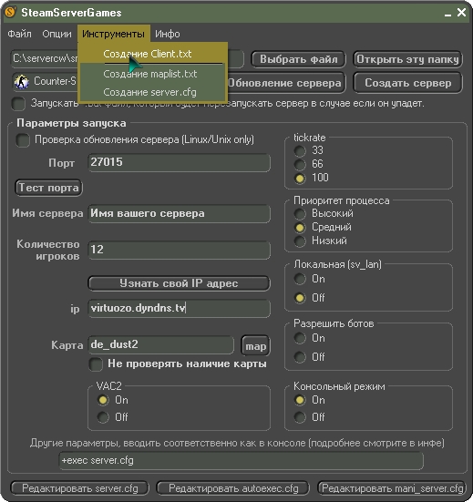Screen dimensions: 473x502
Task: Open the Инфо menu
Action: pyautogui.click(x=168, y=34)
